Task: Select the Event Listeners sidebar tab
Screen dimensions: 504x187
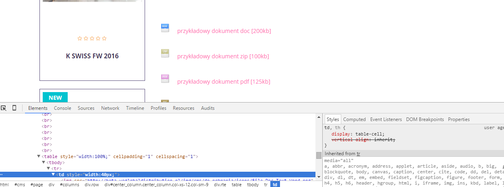Action: (386, 119)
